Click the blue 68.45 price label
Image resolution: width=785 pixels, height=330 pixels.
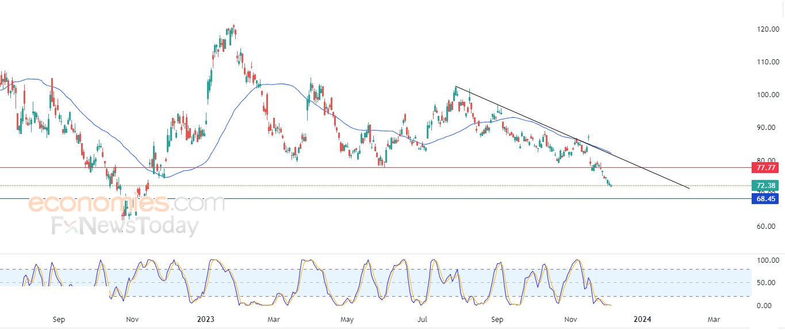click(x=765, y=199)
